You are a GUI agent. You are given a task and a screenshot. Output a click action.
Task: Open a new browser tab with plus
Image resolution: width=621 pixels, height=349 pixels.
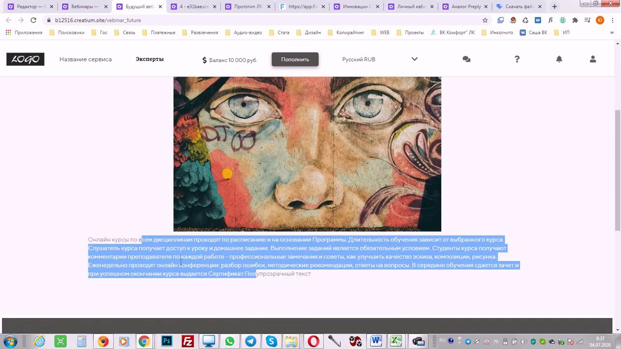click(555, 7)
